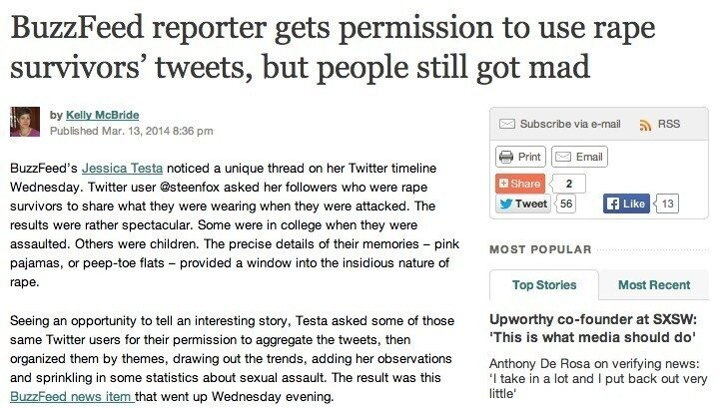Click the Twitter Tweet button

tap(522, 204)
